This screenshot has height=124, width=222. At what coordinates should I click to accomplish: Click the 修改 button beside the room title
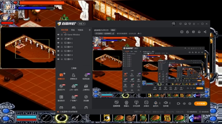[x=113, y=30]
